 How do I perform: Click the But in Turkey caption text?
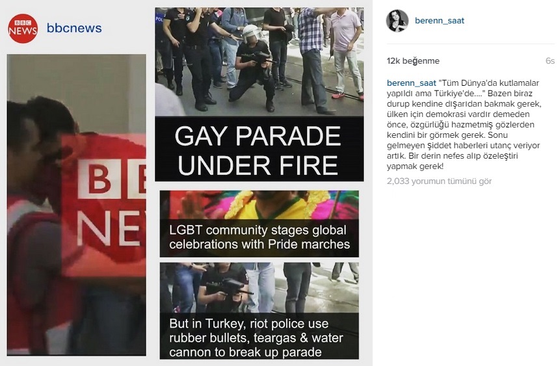pyautogui.click(x=256, y=337)
